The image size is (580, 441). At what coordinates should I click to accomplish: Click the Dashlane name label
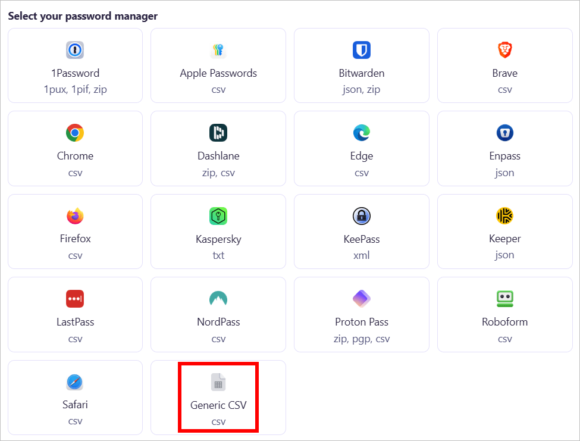tap(218, 156)
